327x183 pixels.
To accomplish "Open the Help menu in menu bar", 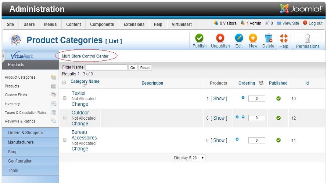I will click(x=158, y=24).
